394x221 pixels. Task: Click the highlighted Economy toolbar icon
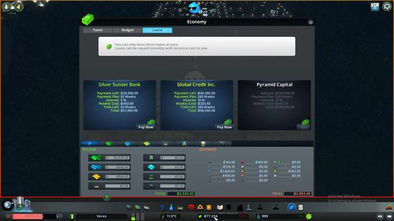291,207
